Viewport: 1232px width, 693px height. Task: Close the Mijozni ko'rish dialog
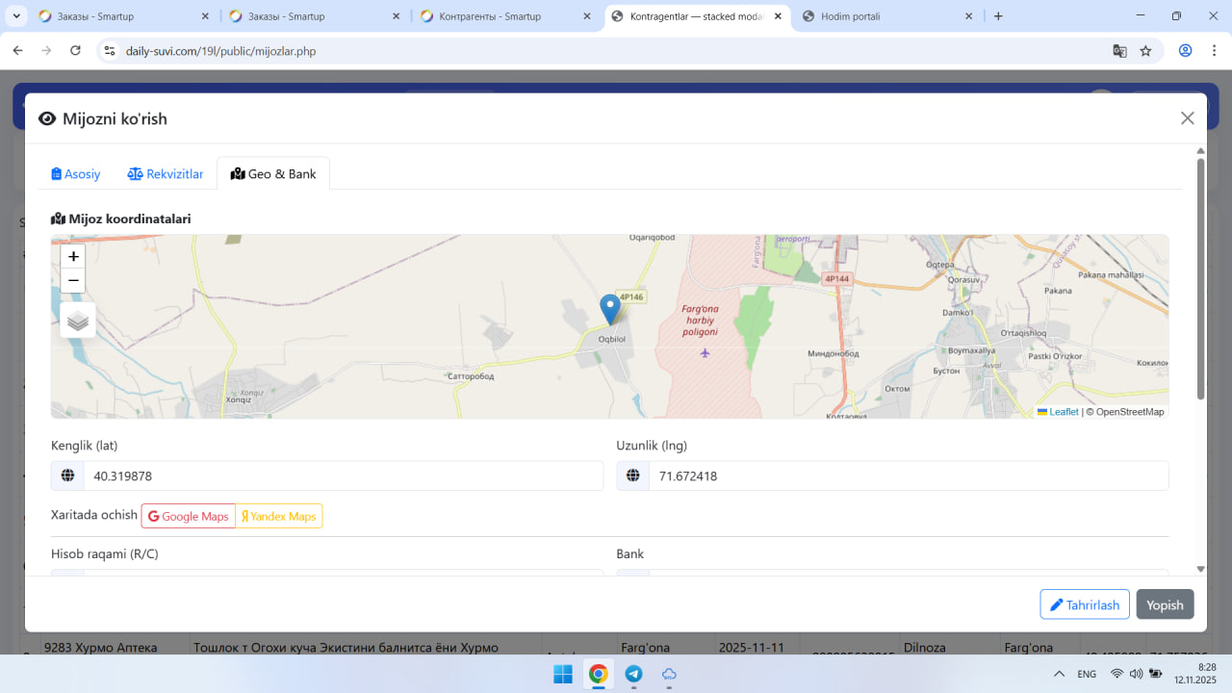click(x=1188, y=118)
